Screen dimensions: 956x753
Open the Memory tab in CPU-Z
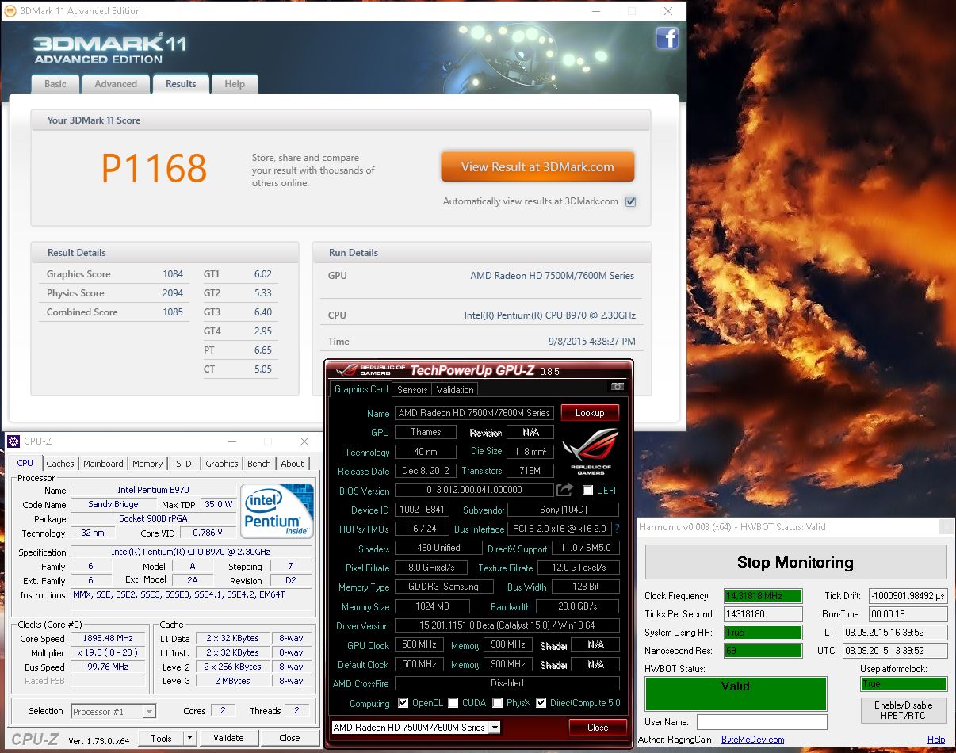[x=147, y=464]
